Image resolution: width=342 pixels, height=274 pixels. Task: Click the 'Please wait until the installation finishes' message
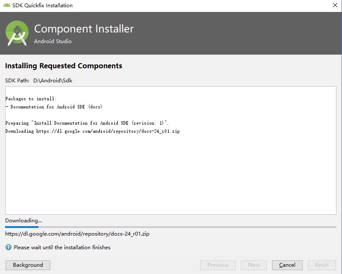coord(62,248)
